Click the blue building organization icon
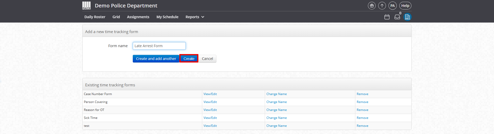The width and height of the screenshot is (494, 134). [408, 17]
